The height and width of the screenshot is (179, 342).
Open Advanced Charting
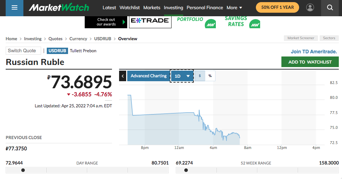pos(148,76)
